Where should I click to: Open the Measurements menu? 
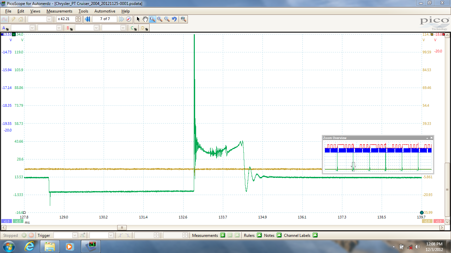click(x=59, y=11)
